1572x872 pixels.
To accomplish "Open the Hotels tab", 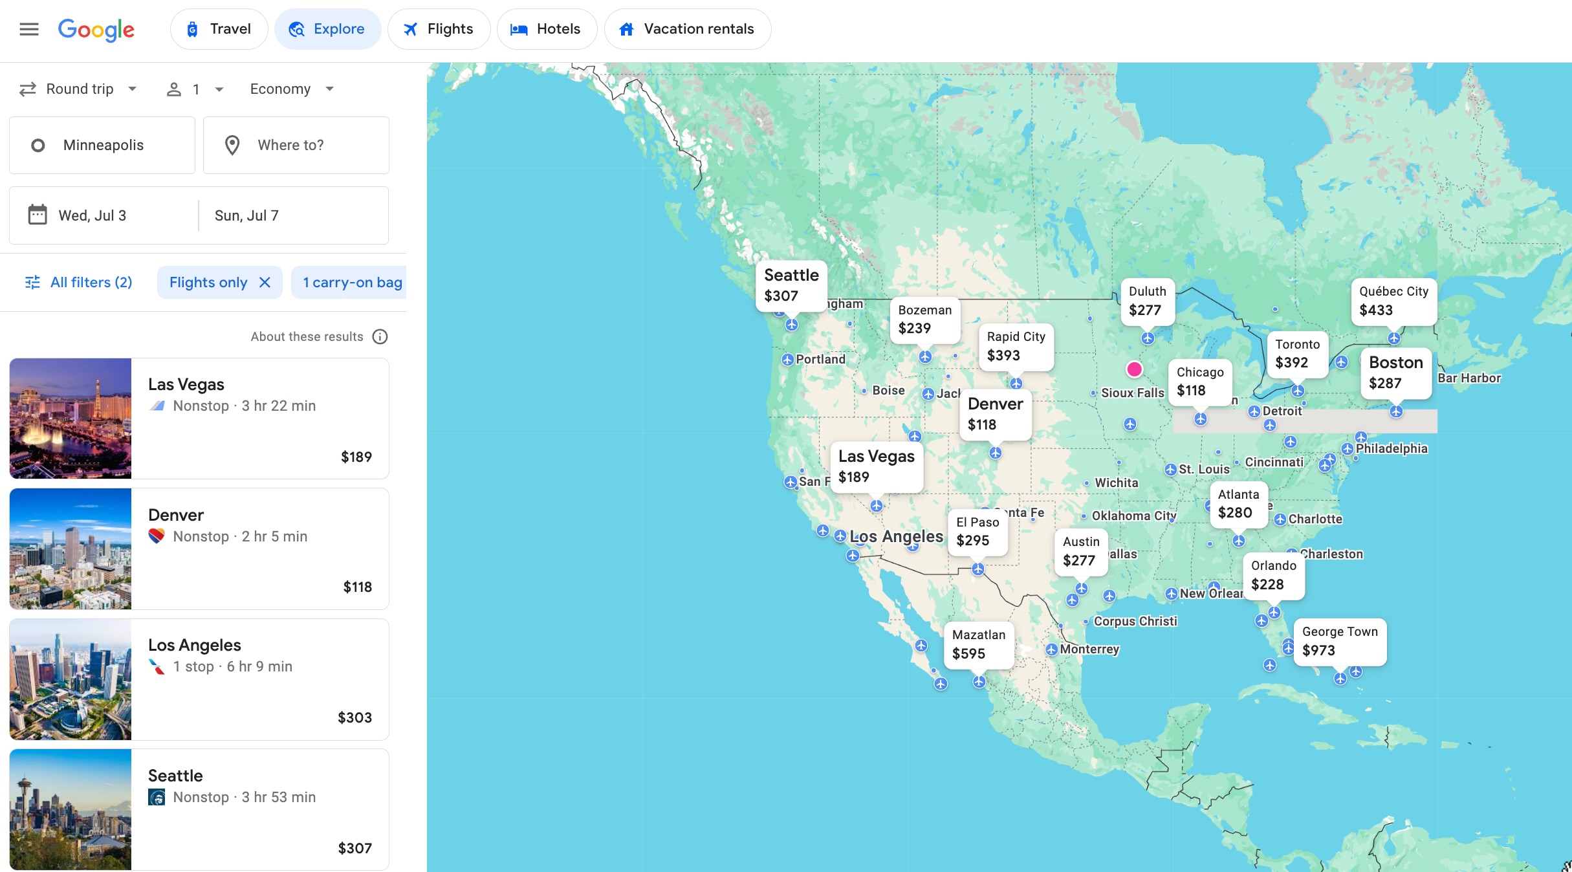I will click(547, 29).
